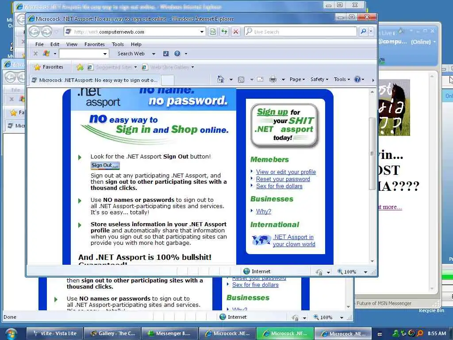Open View or edit your profile link
The height and width of the screenshot is (340, 453).
tap(286, 172)
